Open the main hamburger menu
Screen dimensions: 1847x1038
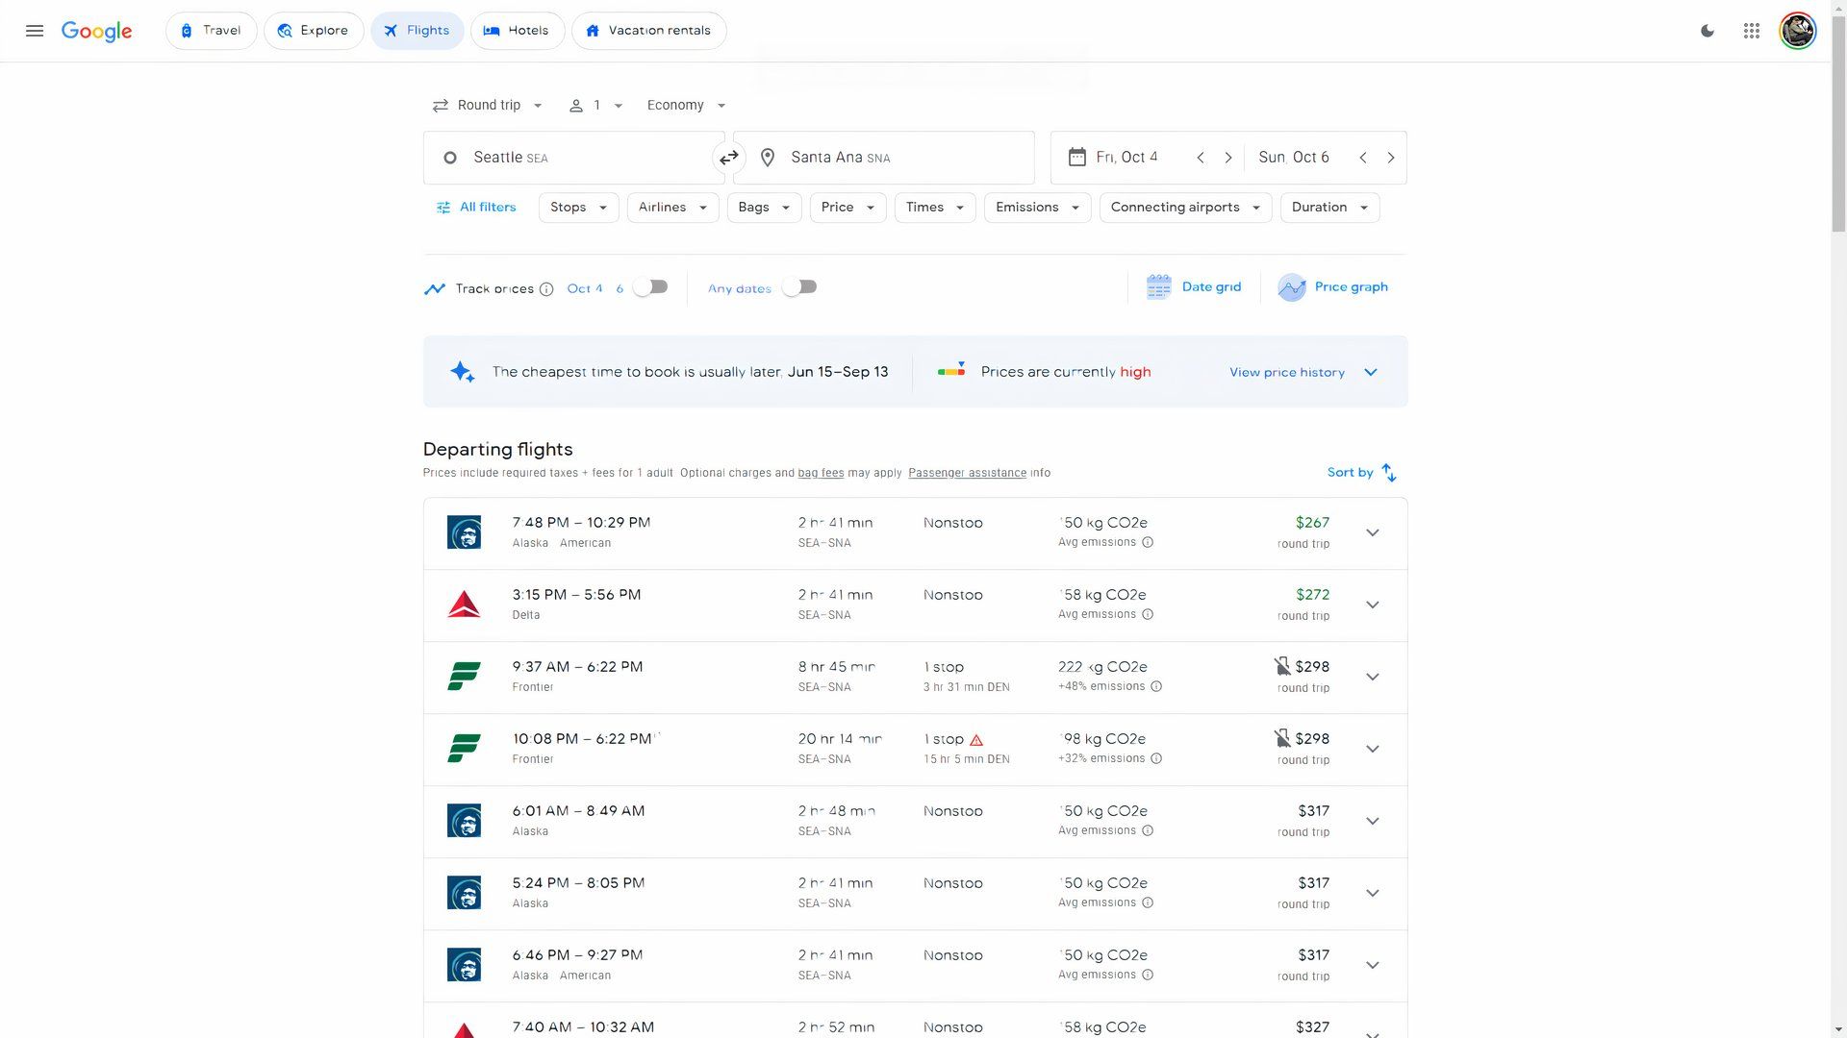35,31
